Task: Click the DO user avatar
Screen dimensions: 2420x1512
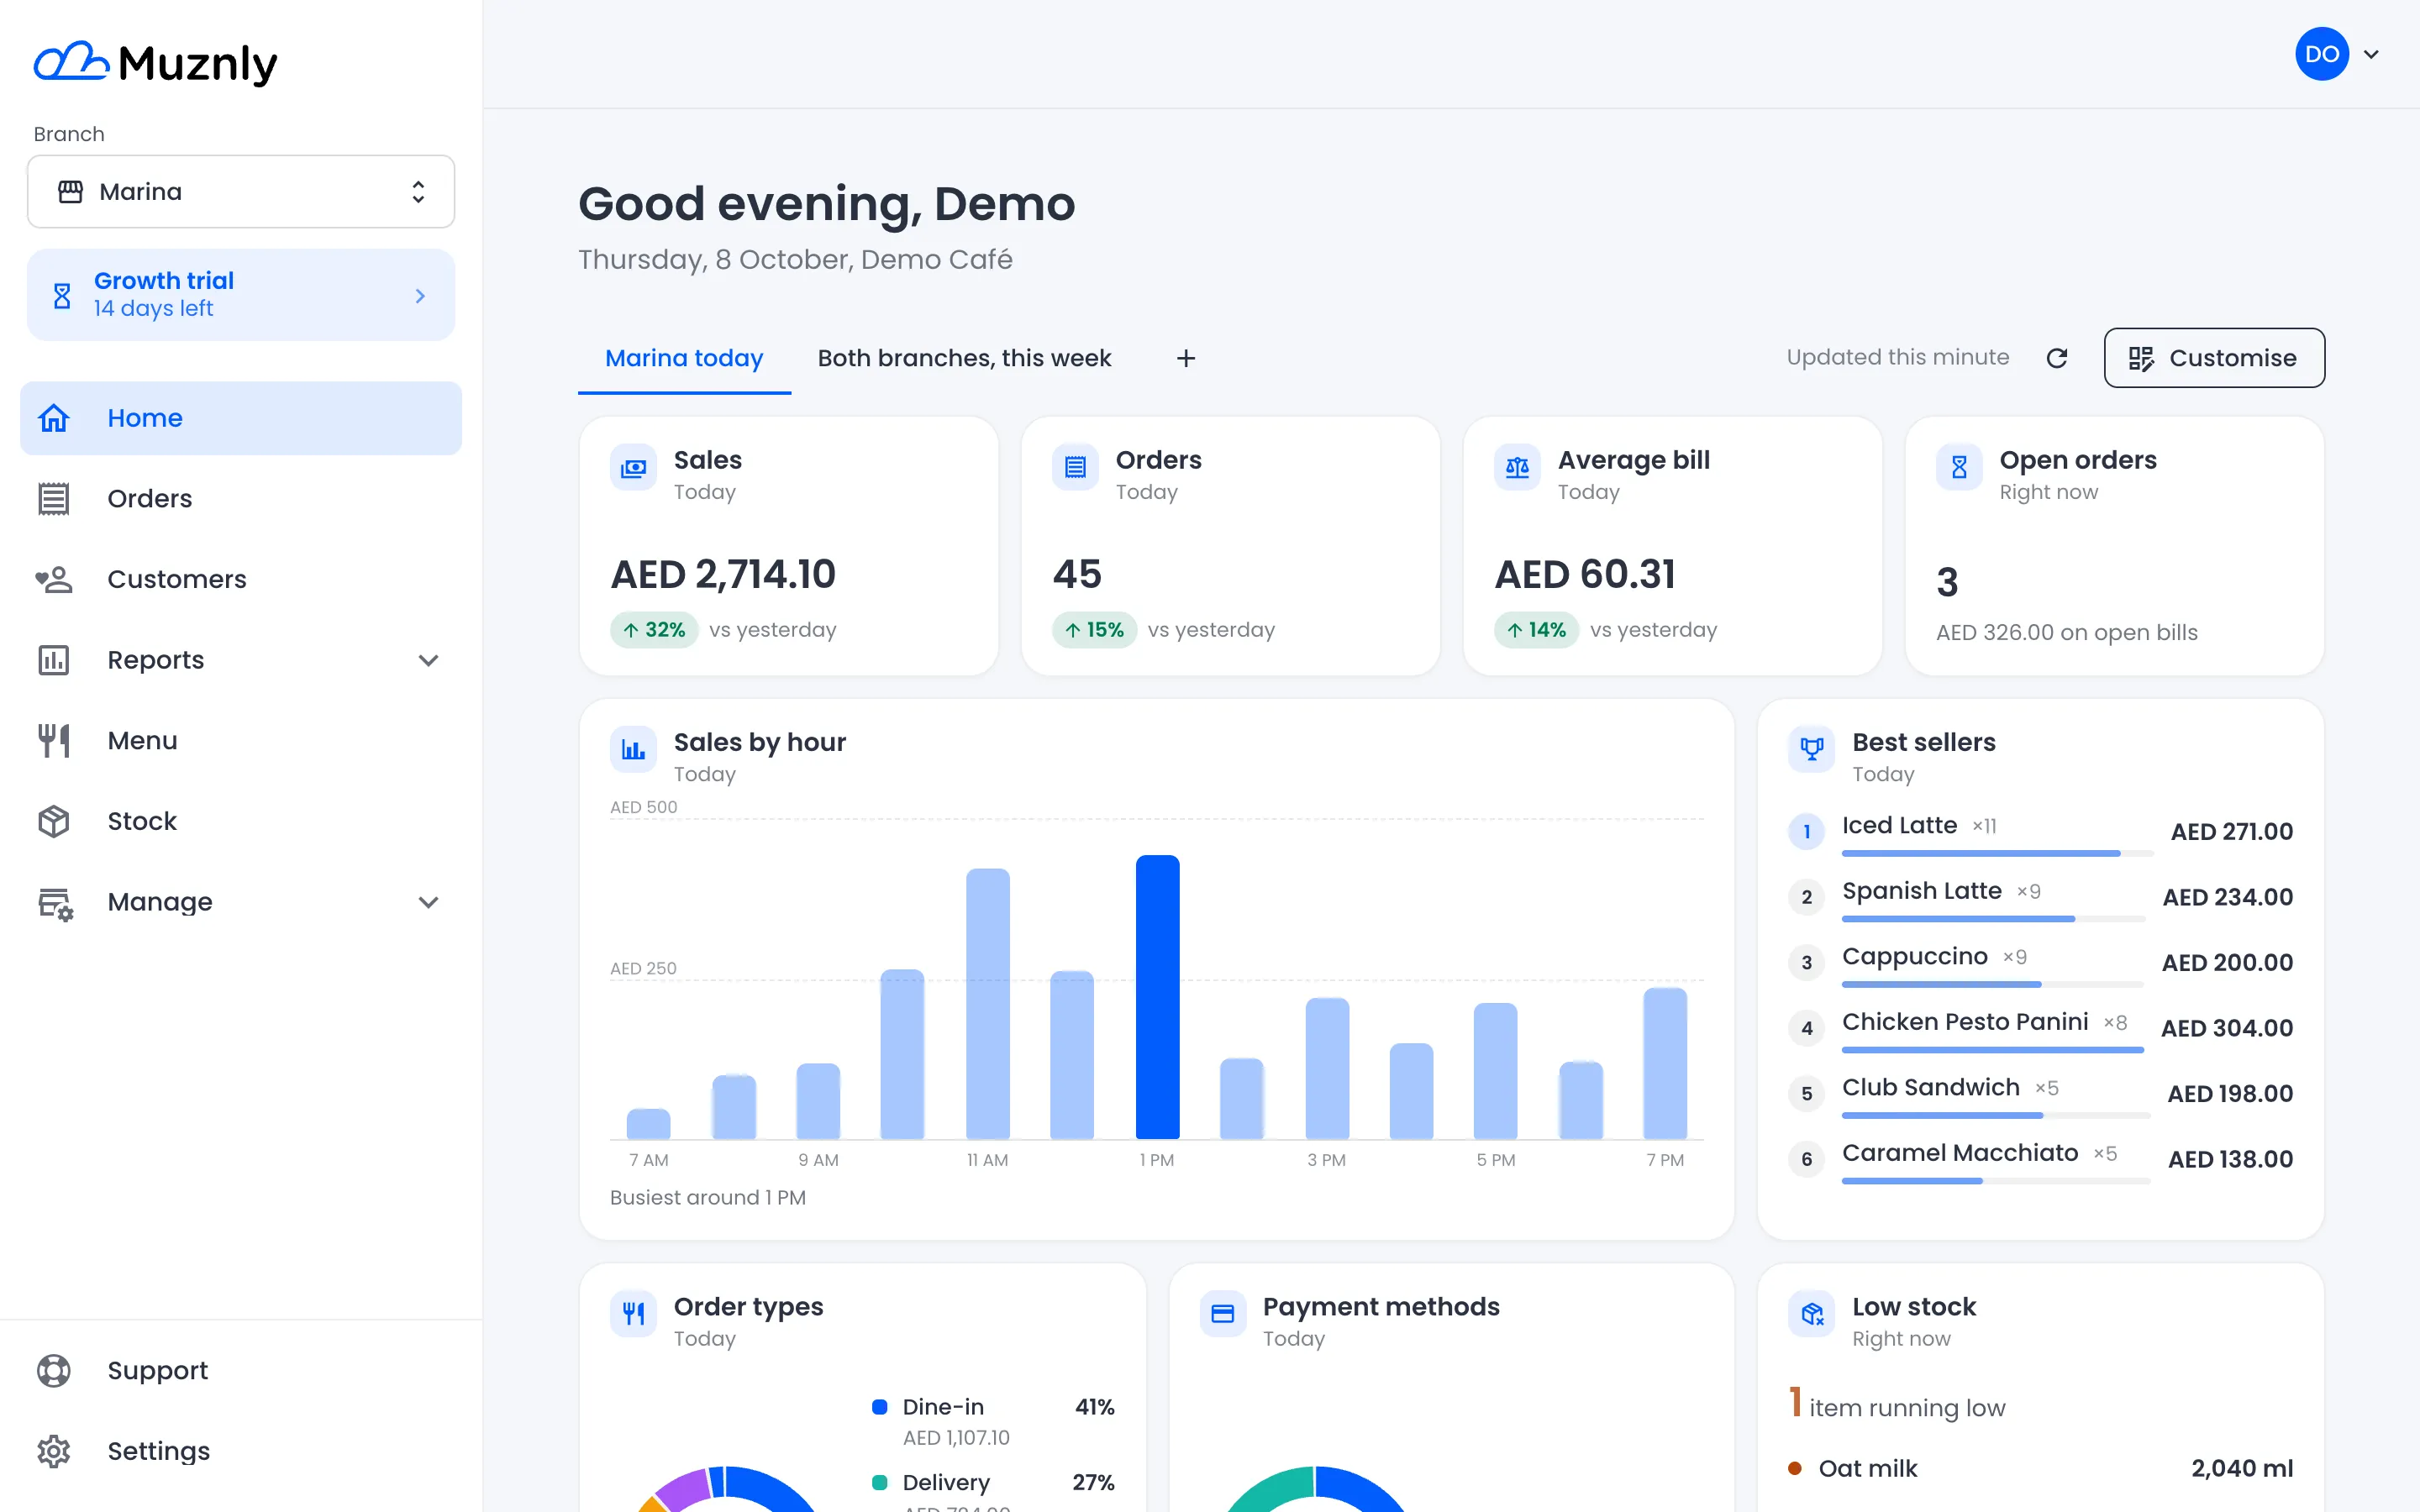Action: tap(2321, 54)
